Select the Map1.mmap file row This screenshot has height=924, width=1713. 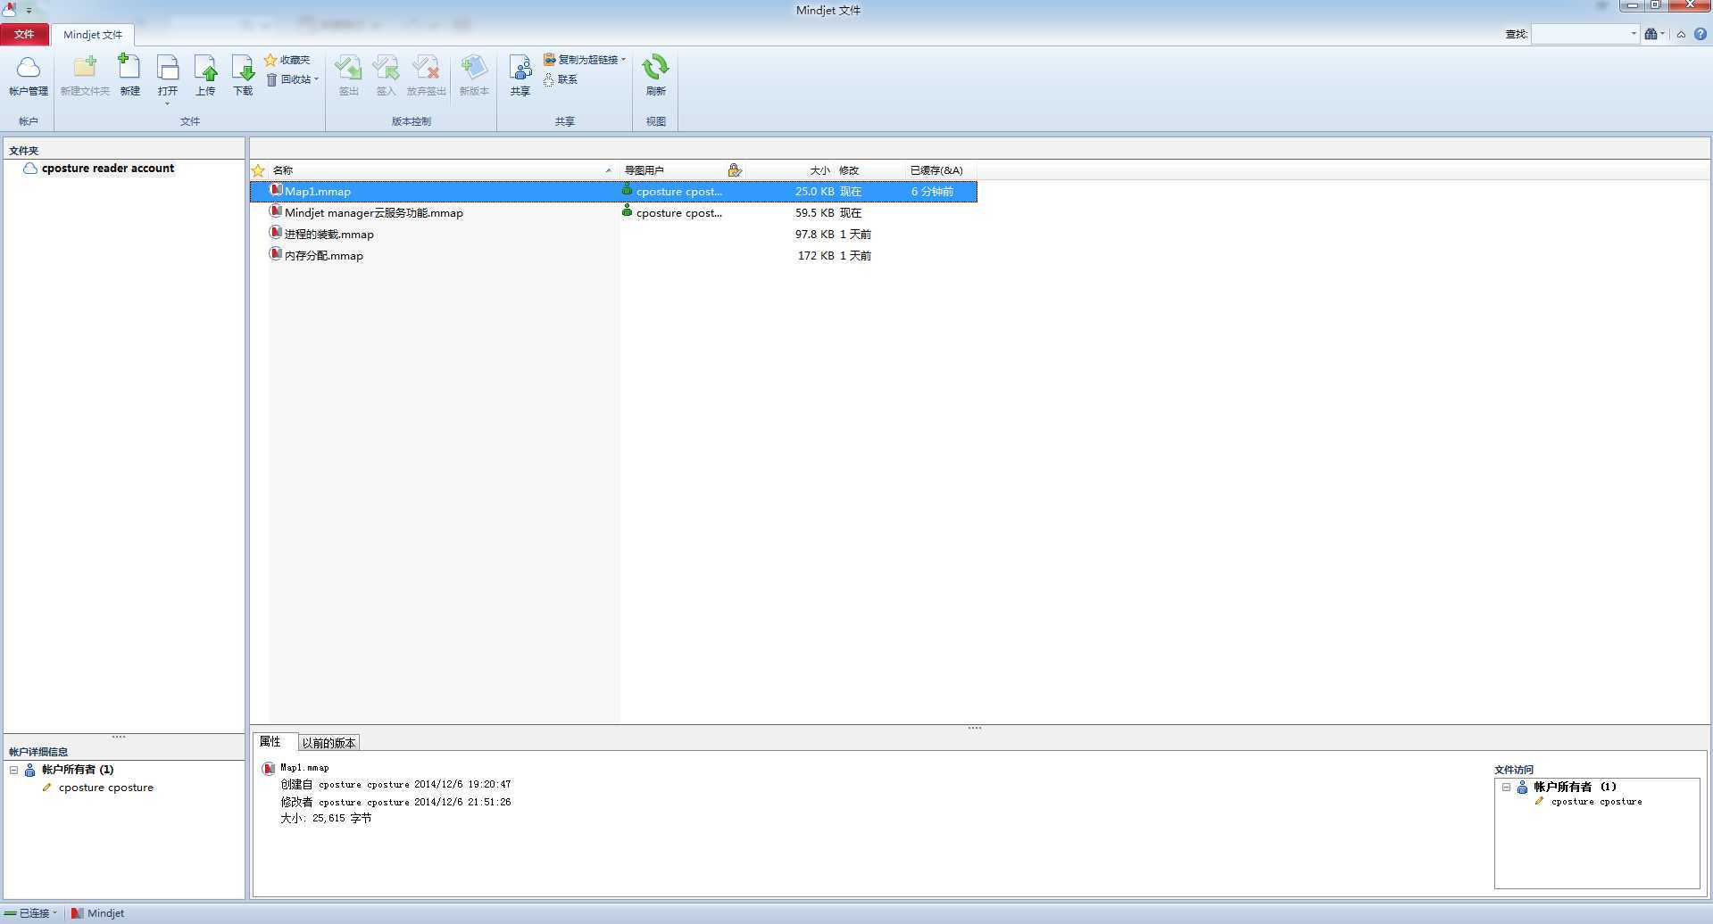(614, 192)
